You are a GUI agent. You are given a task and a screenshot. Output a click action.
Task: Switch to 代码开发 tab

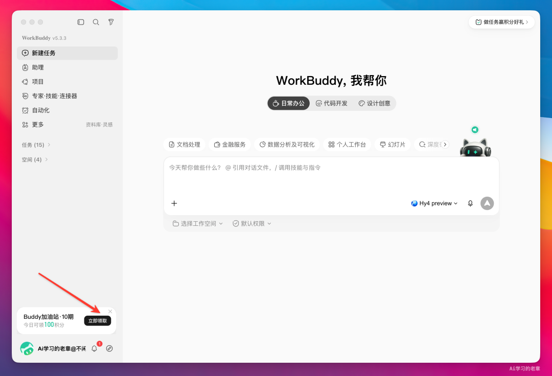point(332,103)
